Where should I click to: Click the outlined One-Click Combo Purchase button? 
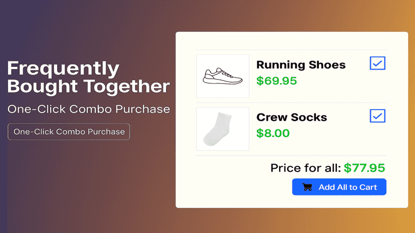(69, 131)
